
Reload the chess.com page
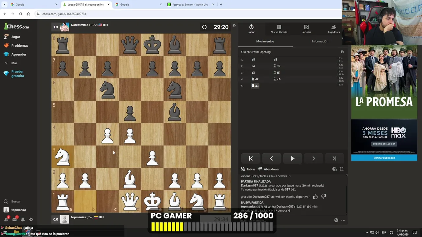click(x=20, y=14)
